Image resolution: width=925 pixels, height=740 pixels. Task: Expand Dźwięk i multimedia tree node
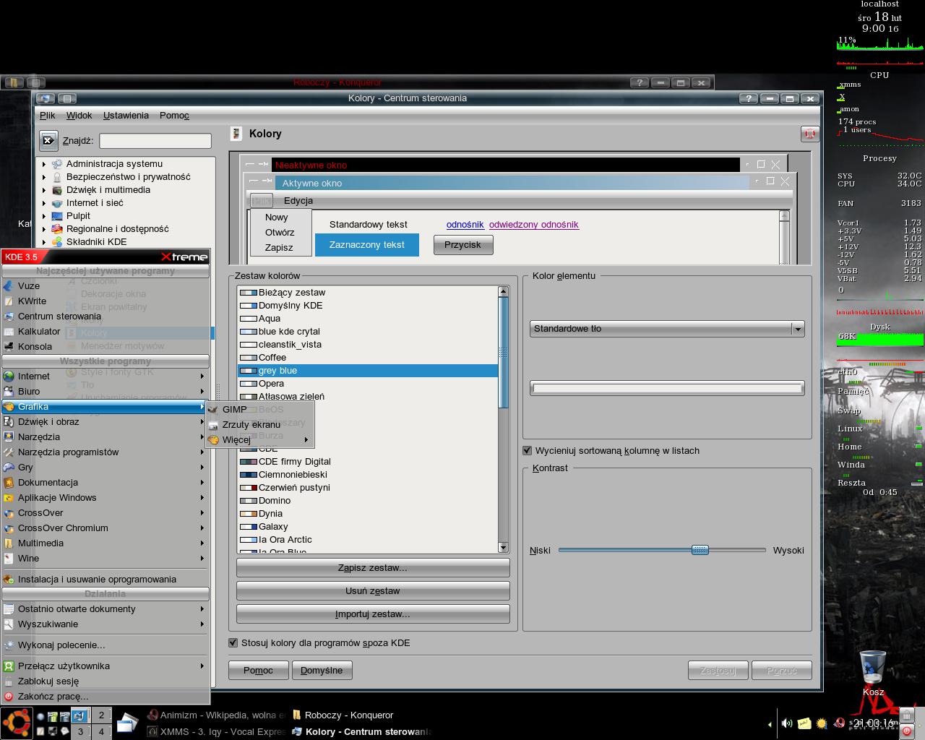[x=44, y=190]
